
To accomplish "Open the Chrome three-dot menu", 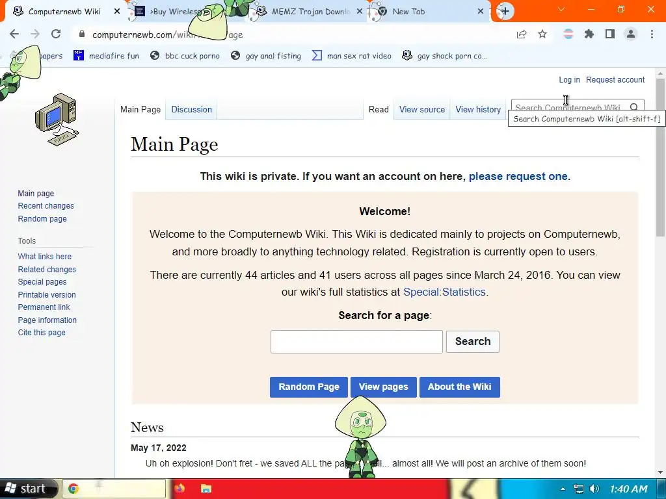I will 652,34.
